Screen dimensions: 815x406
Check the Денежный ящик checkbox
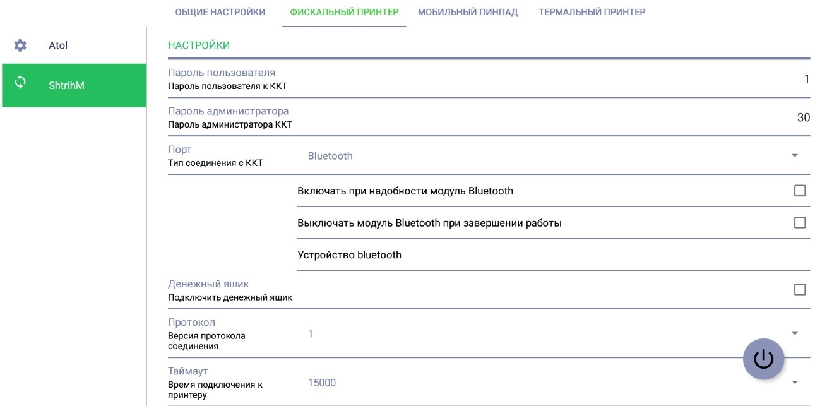click(x=799, y=290)
